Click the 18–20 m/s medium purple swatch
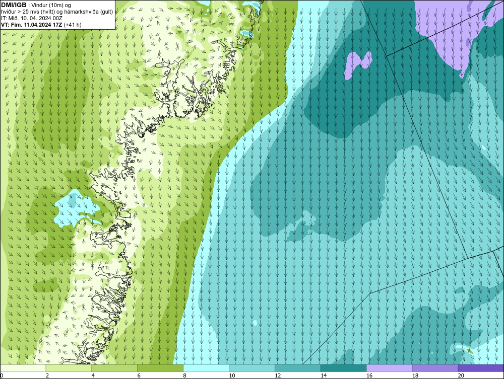The height and width of the screenshot is (379, 504). point(435,368)
